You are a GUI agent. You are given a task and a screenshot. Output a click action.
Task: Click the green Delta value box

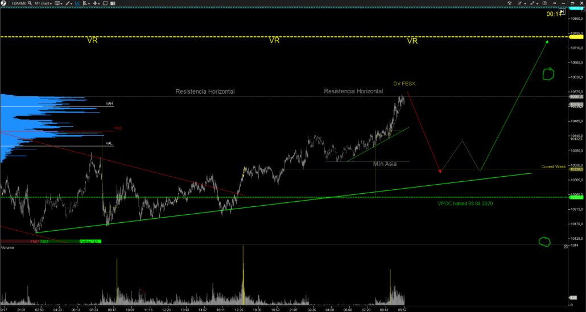(90, 242)
